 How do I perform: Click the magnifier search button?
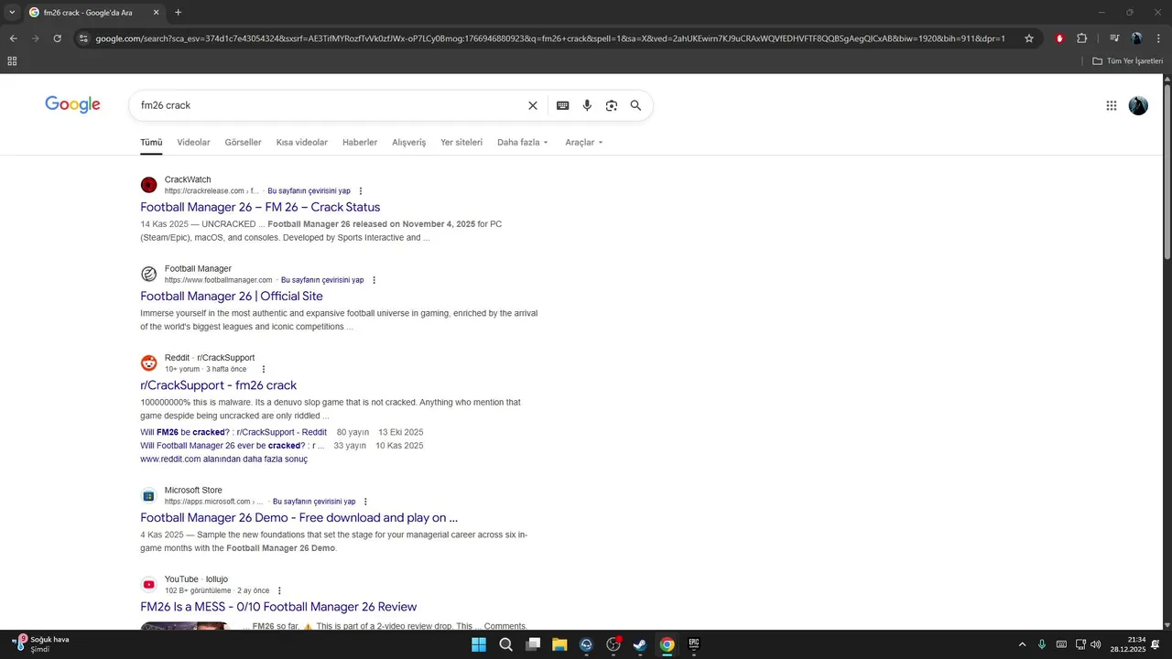(x=635, y=105)
